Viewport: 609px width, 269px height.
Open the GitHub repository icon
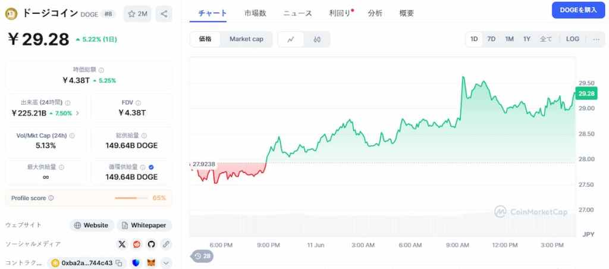tap(151, 244)
